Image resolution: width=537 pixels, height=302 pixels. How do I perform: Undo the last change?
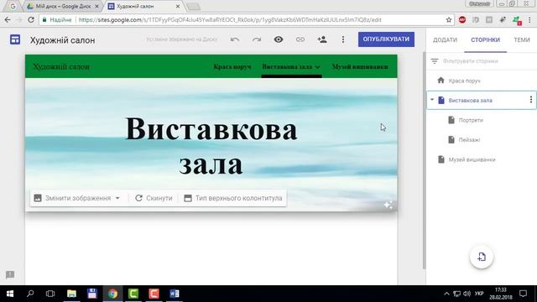(235, 39)
